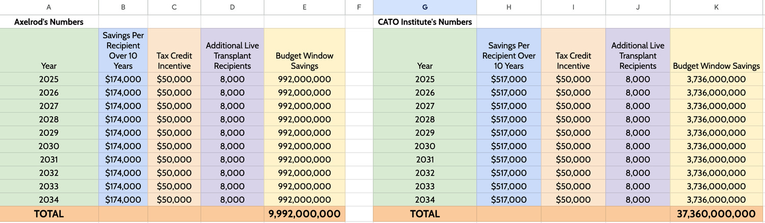Click "Tax Credit Incentive" header in column C
This screenshot has width=765, height=223.
(174, 50)
